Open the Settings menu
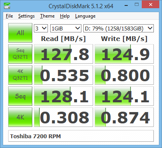162x148 pixels. (26, 16)
